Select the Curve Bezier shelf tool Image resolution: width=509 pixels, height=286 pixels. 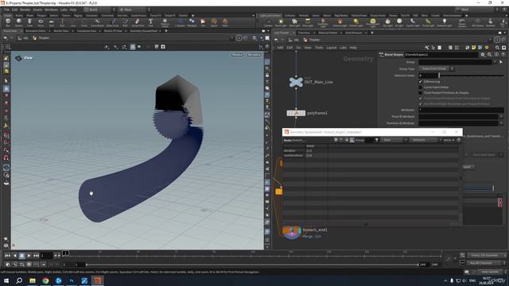tap(97, 22)
